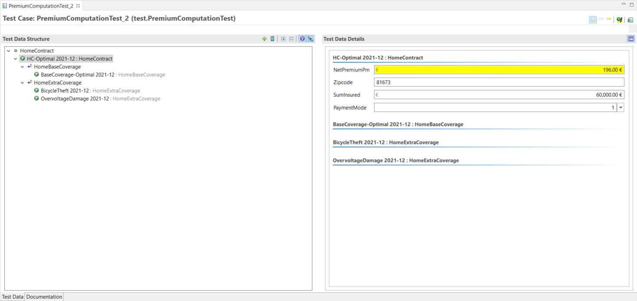The image size is (637, 301).
Task: Click the yellow NetPremiumPm field
Action: pyautogui.click(x=499, y=70)
